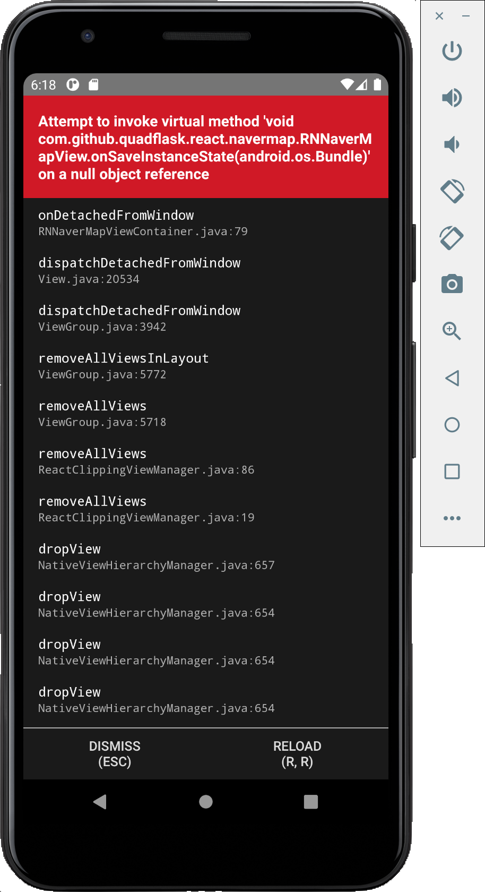The height and width of the screenshot is (892, 485).
Task: Rotate the device clockwise
Action: 452,237
